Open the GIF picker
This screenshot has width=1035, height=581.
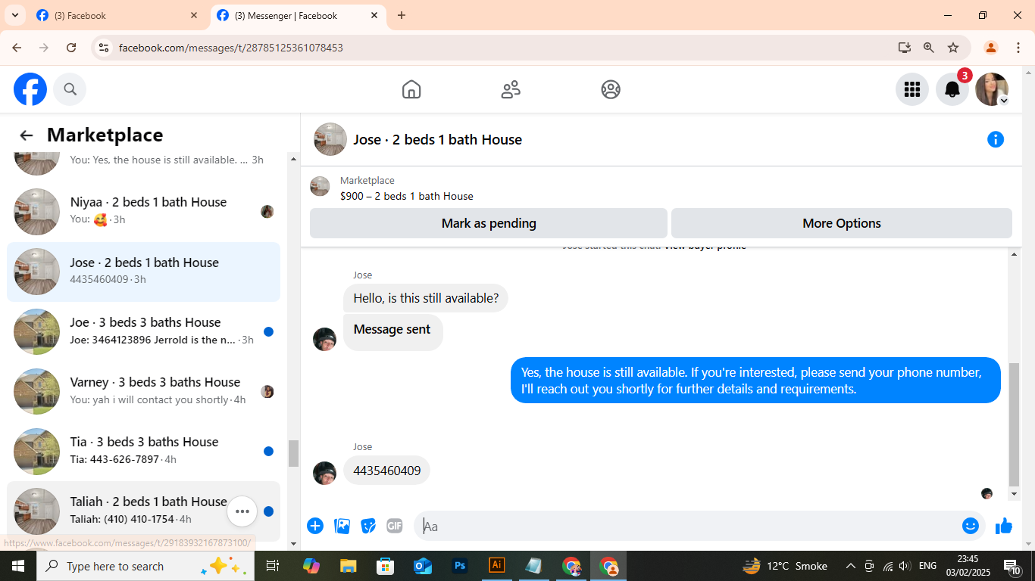[x=395, y=526]
